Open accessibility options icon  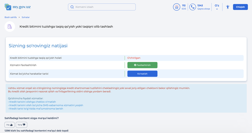pos(227,7)
